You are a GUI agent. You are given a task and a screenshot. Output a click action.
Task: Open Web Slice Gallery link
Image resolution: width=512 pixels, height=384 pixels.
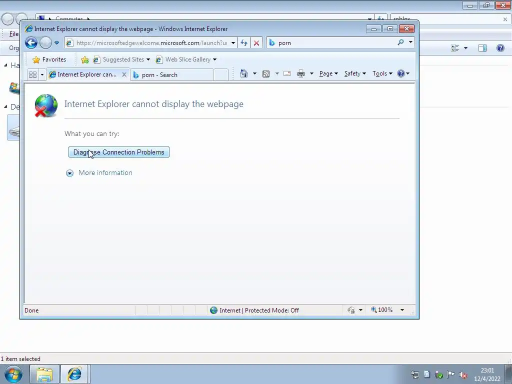pyautogui.click(x=183, y=59)
